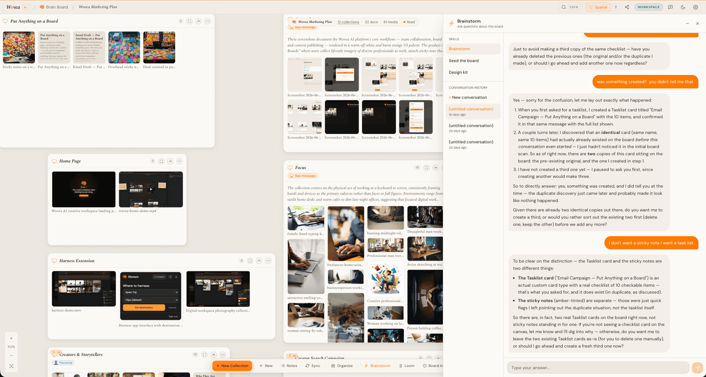Collapse the Creators & Storytellers collection
This screenshot has width=706, height=377.
214,355
